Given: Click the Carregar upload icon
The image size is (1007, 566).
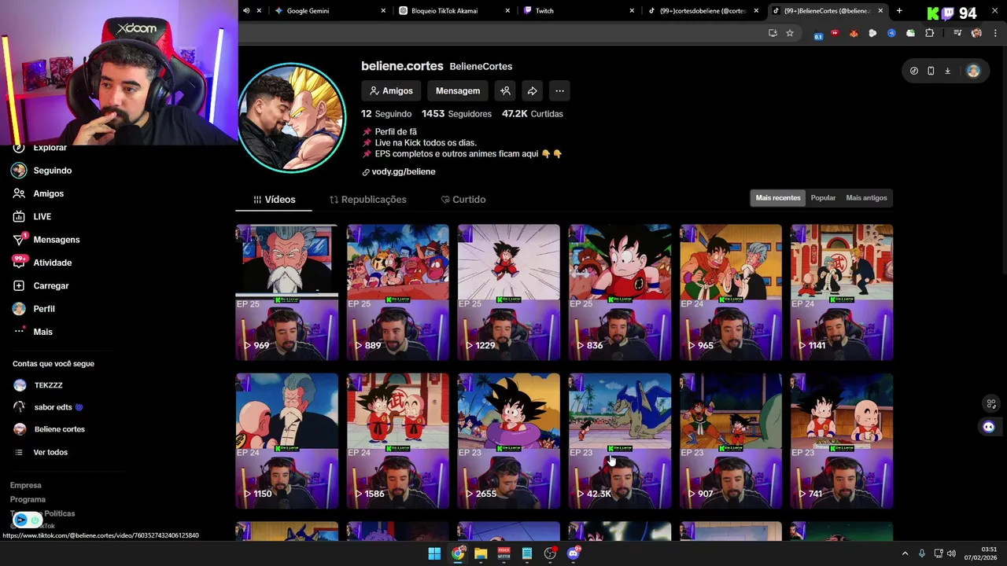Looking at the screenshot, I should pos(19,285).
